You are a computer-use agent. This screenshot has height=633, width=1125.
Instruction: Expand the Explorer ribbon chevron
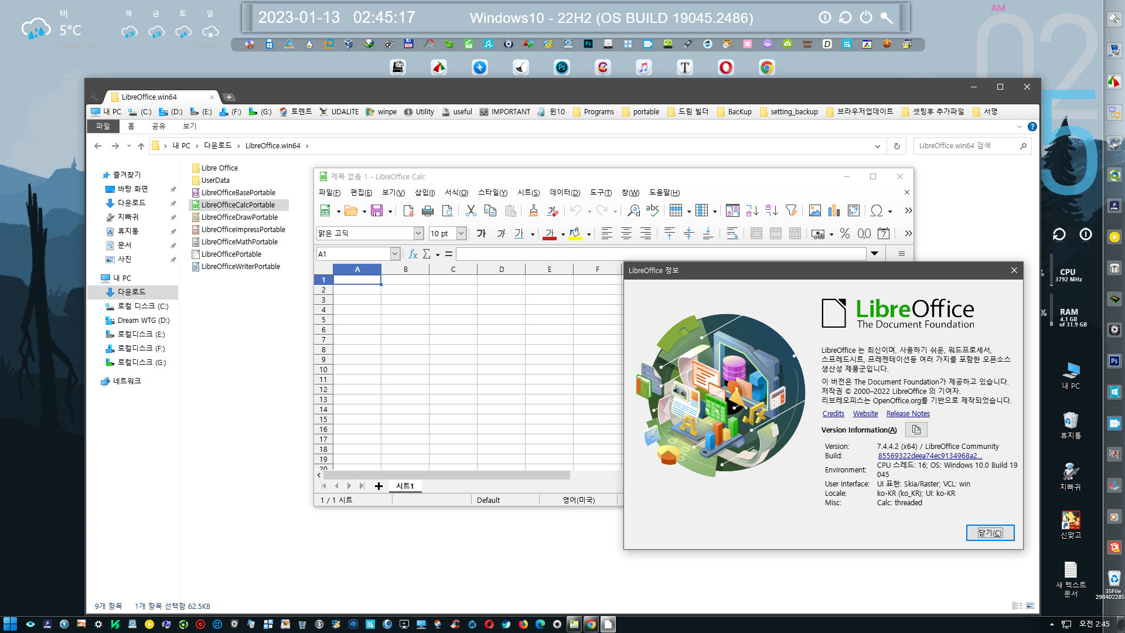[x=1020, y=127]
